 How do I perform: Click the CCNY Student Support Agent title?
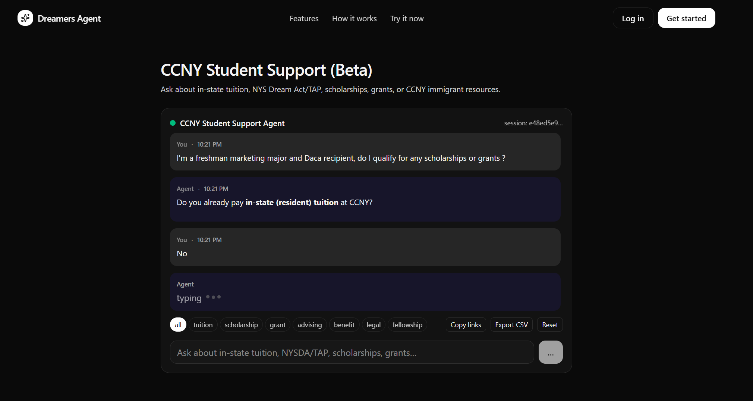[232, 123]
